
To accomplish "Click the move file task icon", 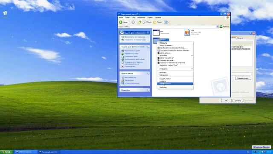I will tap(122, 53).
